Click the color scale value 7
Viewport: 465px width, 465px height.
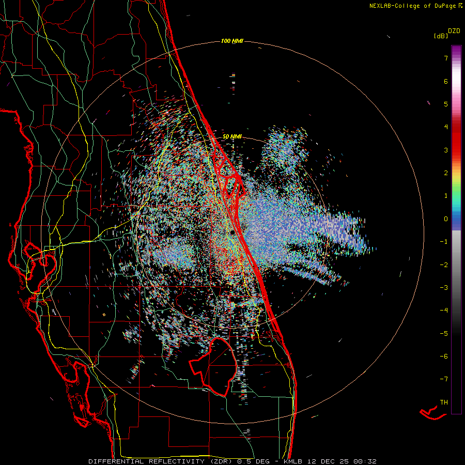pos(446,58)
